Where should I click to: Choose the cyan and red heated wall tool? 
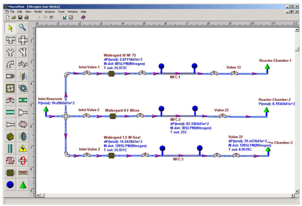(10, 149)
